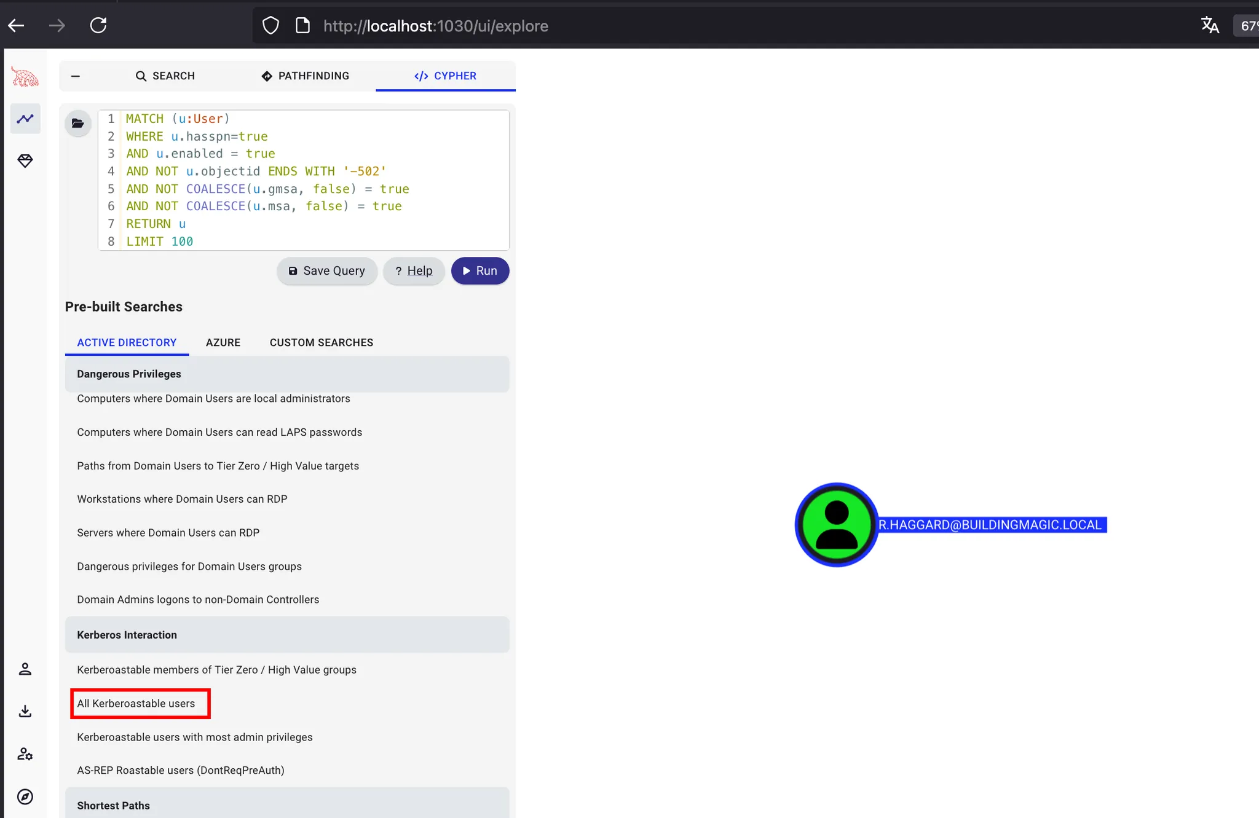Image resolution: width=1259 pixels, height=818 pixels.
Task: Open the Custom Searches tab
Action: tap(321, 342)
